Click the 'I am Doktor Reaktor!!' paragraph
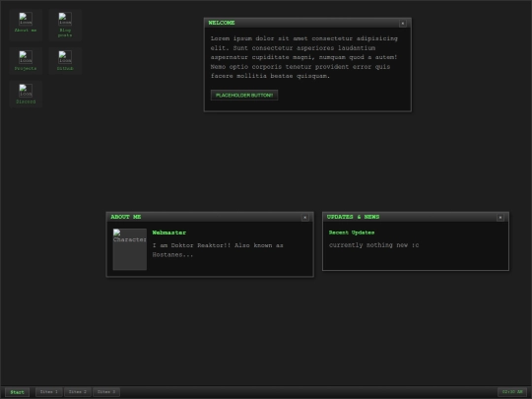Viewport: 532px width, 399px height. point(218,250)
